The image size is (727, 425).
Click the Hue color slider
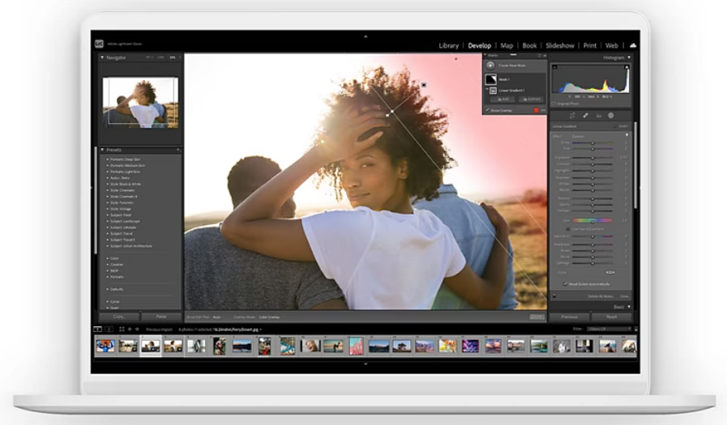click(593, 220)
